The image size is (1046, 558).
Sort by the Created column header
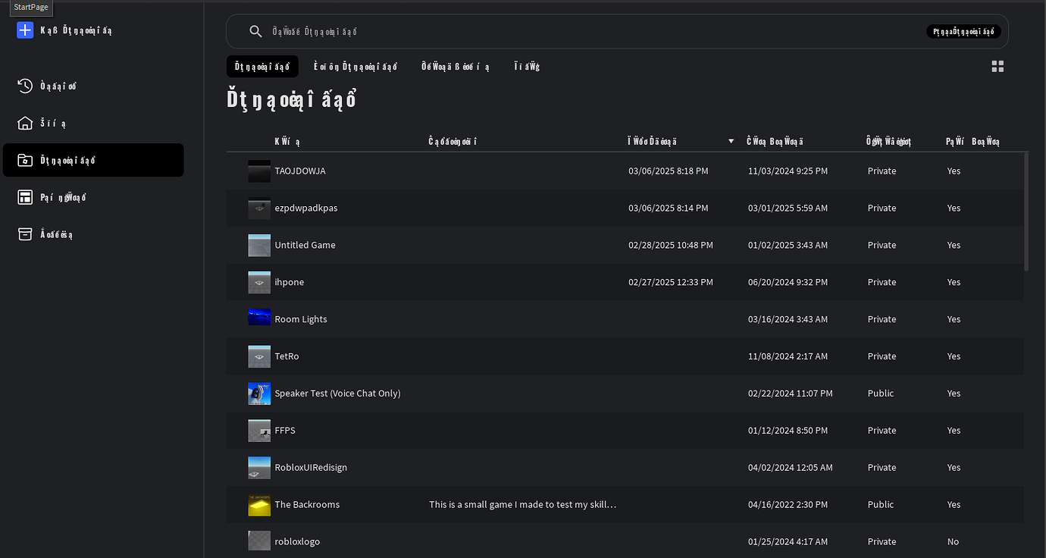[x=775, y=142]
